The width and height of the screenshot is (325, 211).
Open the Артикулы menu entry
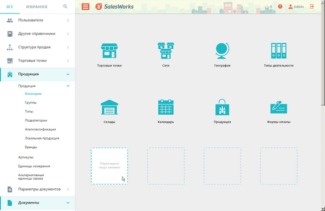coord(25,157)
